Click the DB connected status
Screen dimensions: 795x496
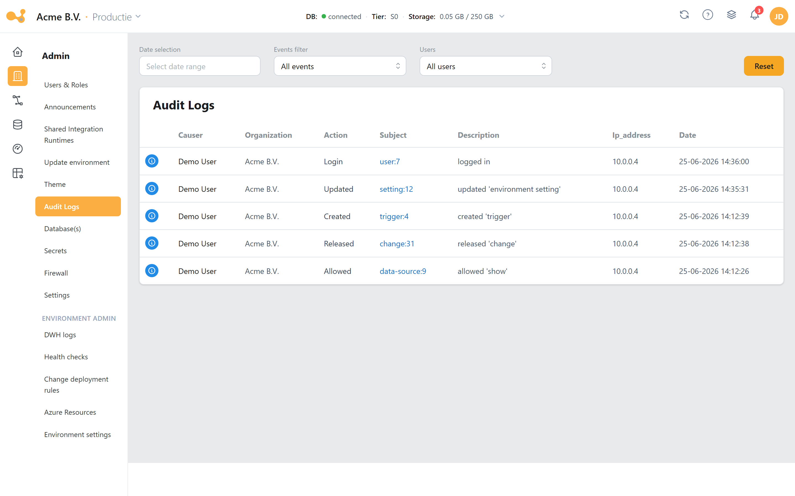pos(333,17)
